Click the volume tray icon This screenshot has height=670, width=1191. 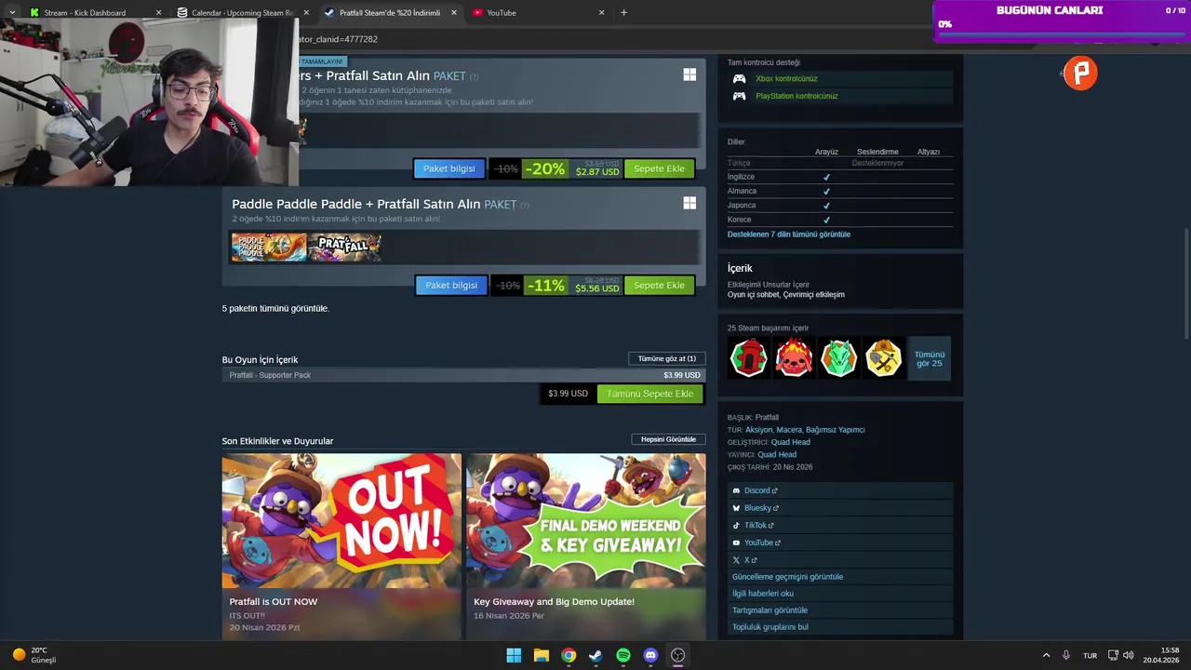pos(1128,655)
